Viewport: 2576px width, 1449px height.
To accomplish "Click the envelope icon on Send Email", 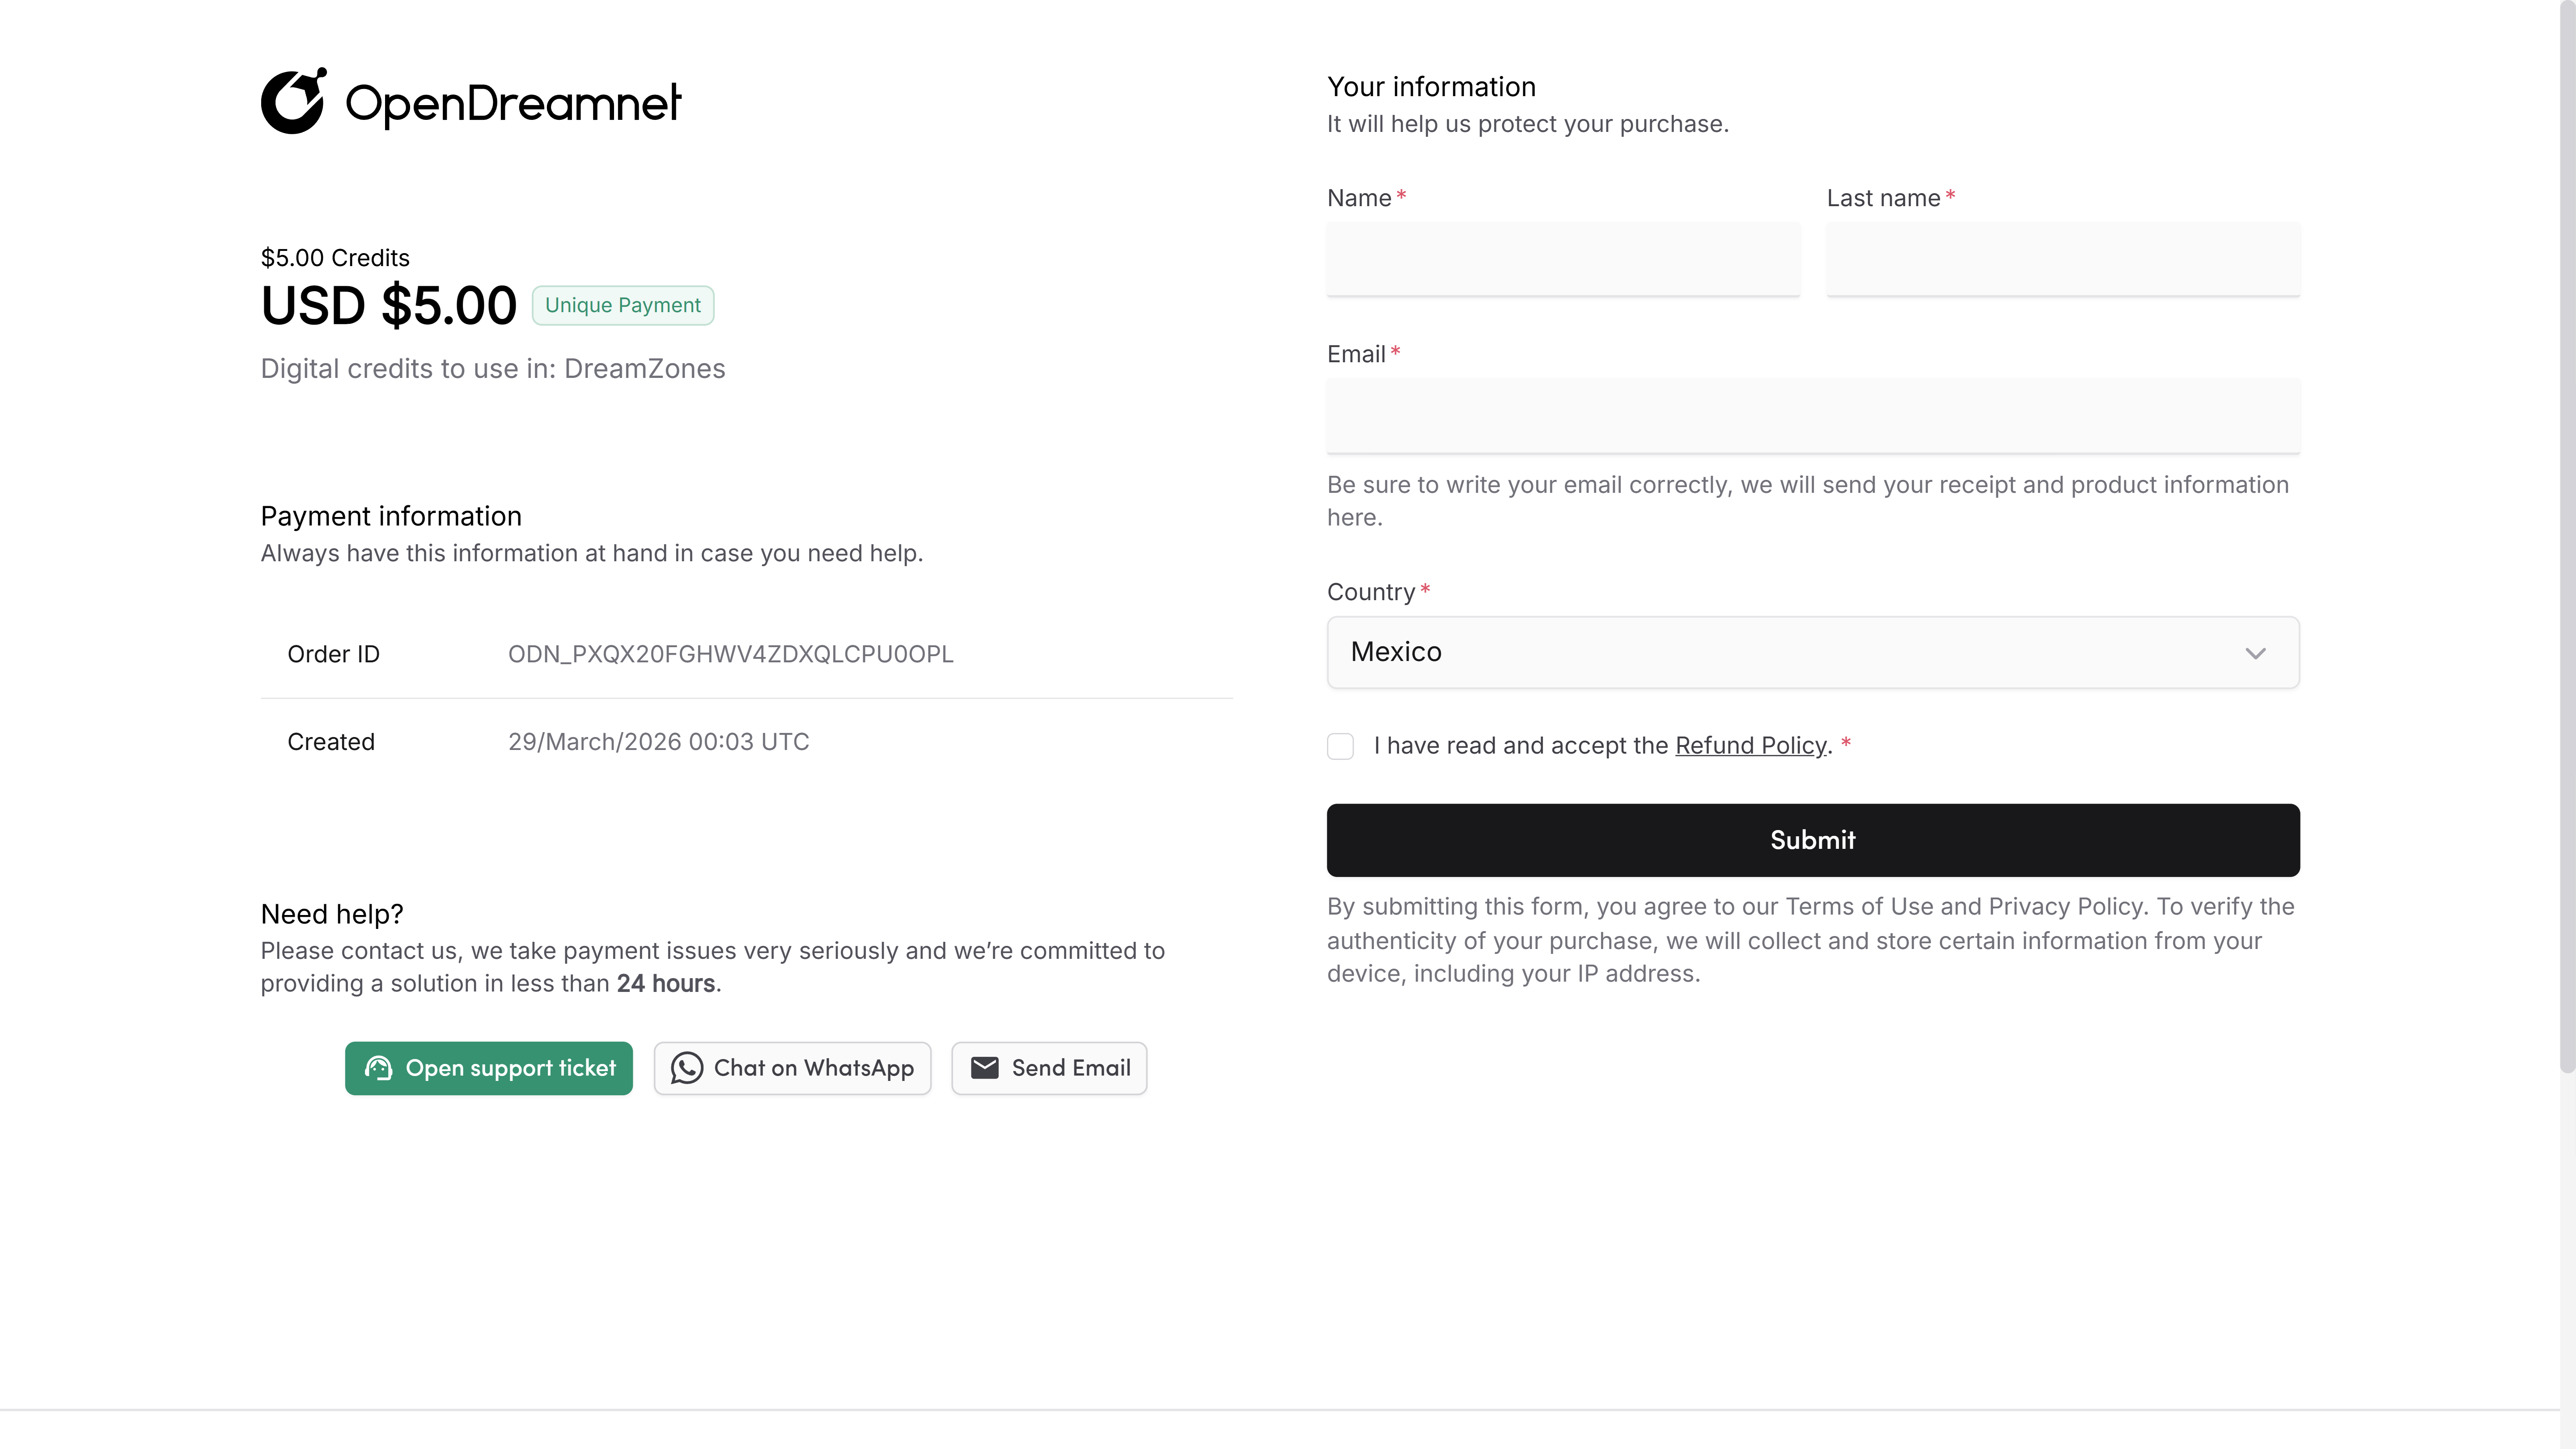I will tap(984, 1068).
